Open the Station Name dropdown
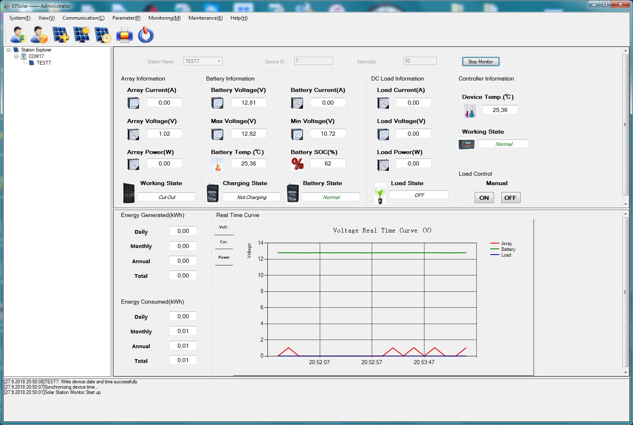633x425 pixels. pos(219,61)
